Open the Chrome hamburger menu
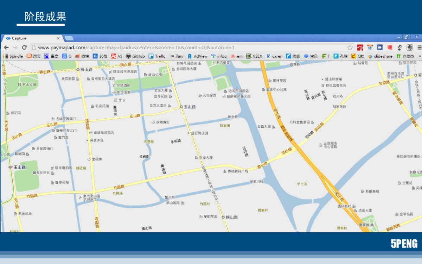Viewport: 422px width, 264px height. tap(419, 48)
